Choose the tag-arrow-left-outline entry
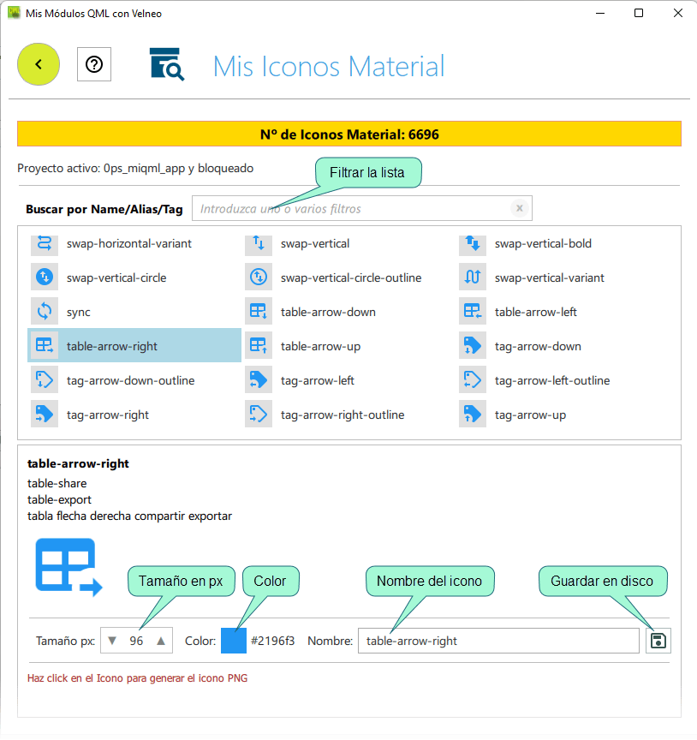The image size is (697, 740). (551, 380)
